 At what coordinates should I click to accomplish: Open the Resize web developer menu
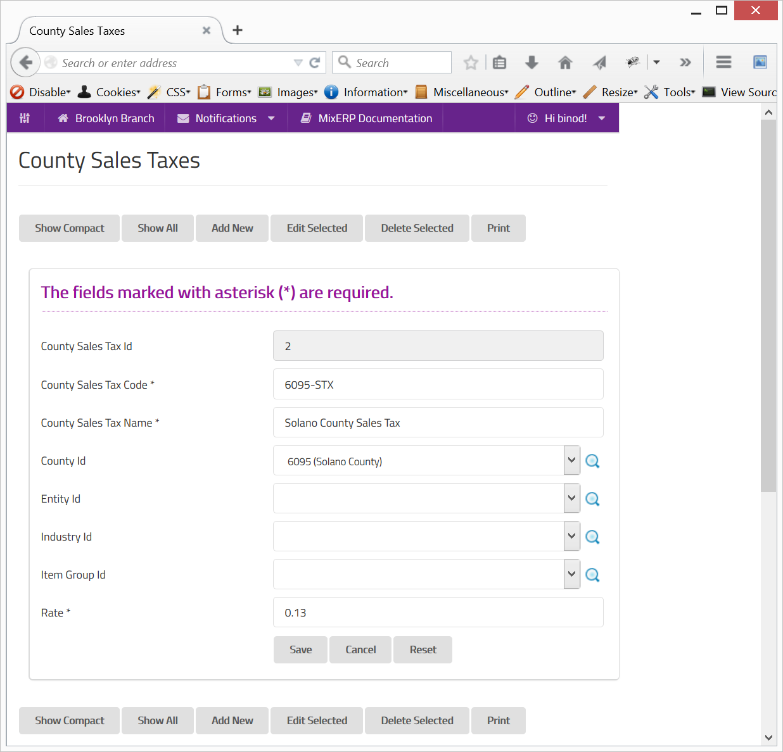click(x=610, y=92)
